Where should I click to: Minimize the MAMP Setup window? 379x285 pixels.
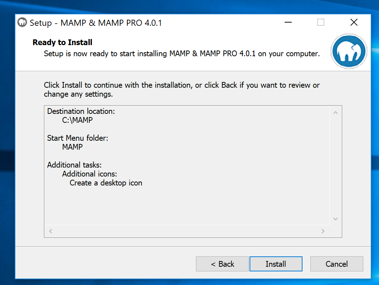(x=288, y=23)
